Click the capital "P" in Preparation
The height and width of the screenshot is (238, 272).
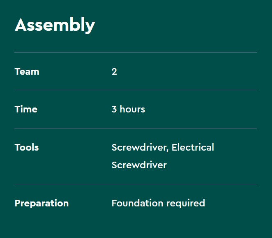coord(17,203)
